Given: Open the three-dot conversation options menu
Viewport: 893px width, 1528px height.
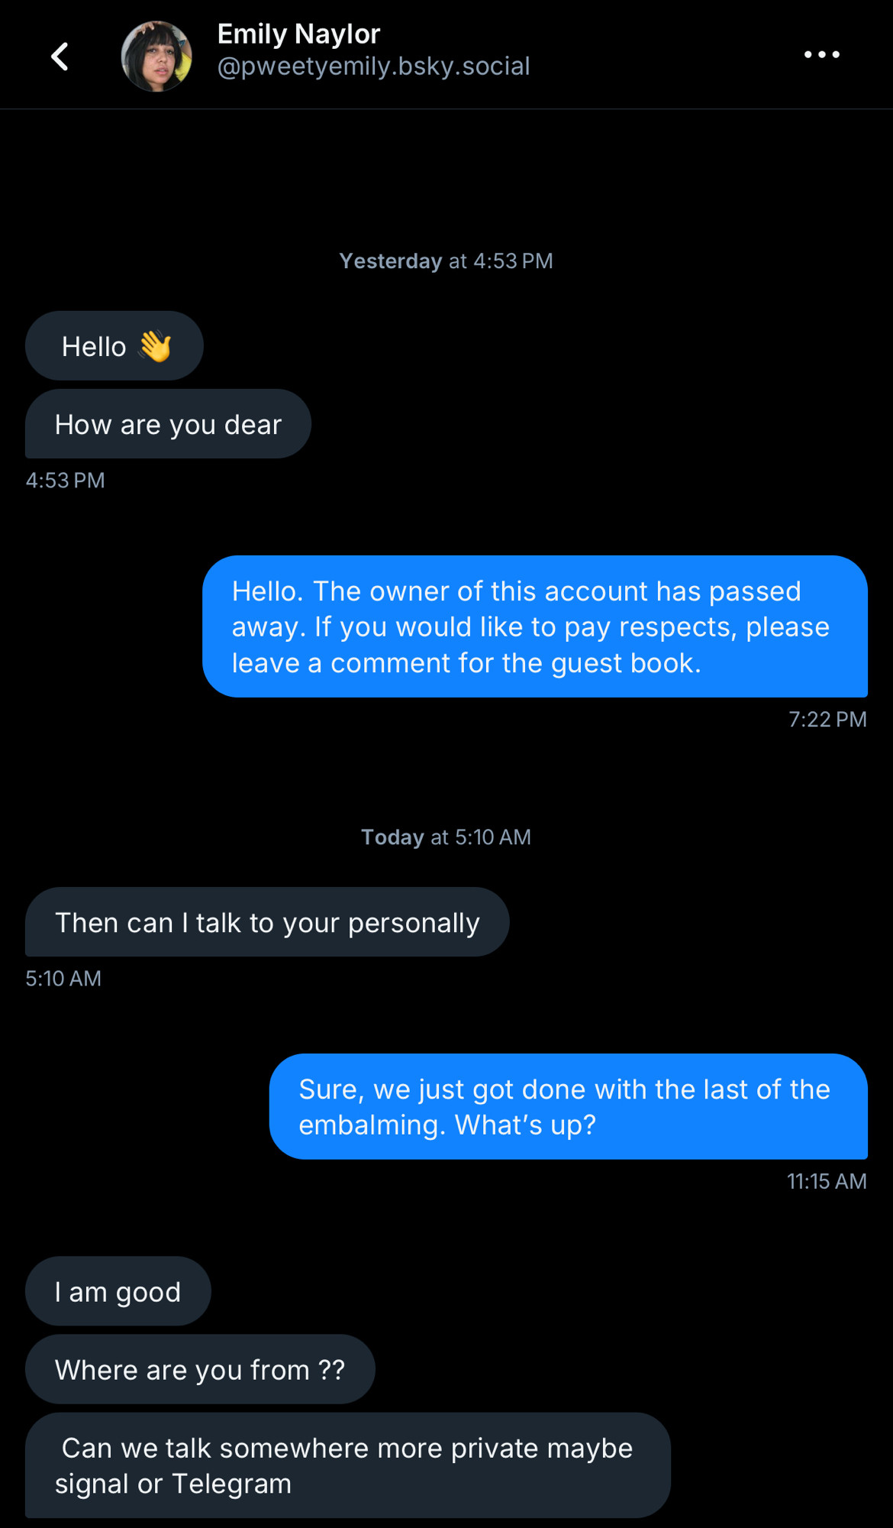Looking at the screenshot, I should coord(822,54).
